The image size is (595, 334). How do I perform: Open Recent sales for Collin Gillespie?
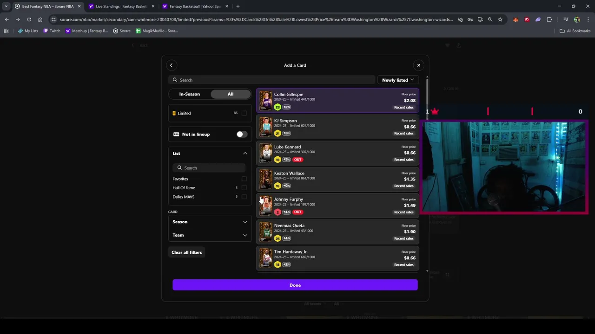click(x=403, y=107)
